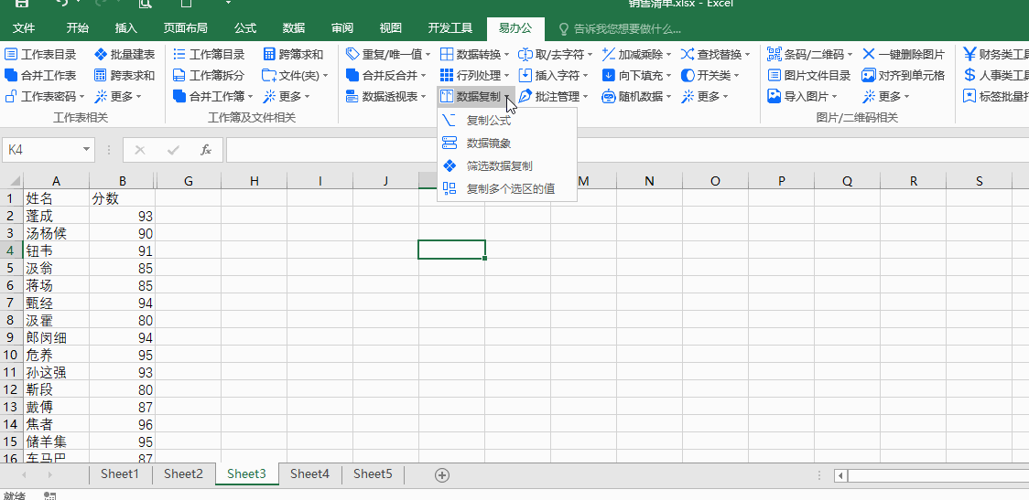Open 条码/二维码 dropdown
Image resolution: width=1029 pixels, height=500 pixels.
pos(850,55)
